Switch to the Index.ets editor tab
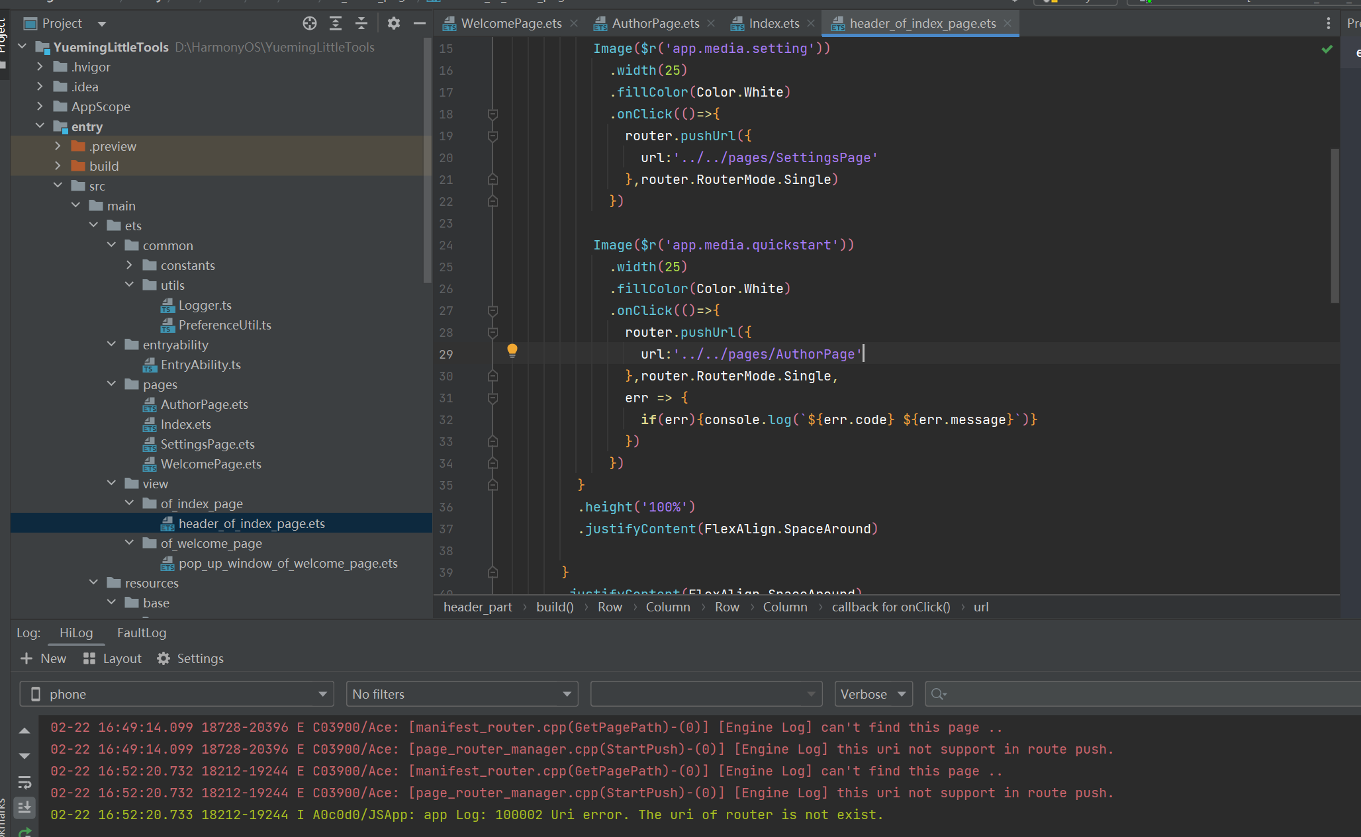The height and width of the screenshot is (837, 1361). [x=773, y=23]
